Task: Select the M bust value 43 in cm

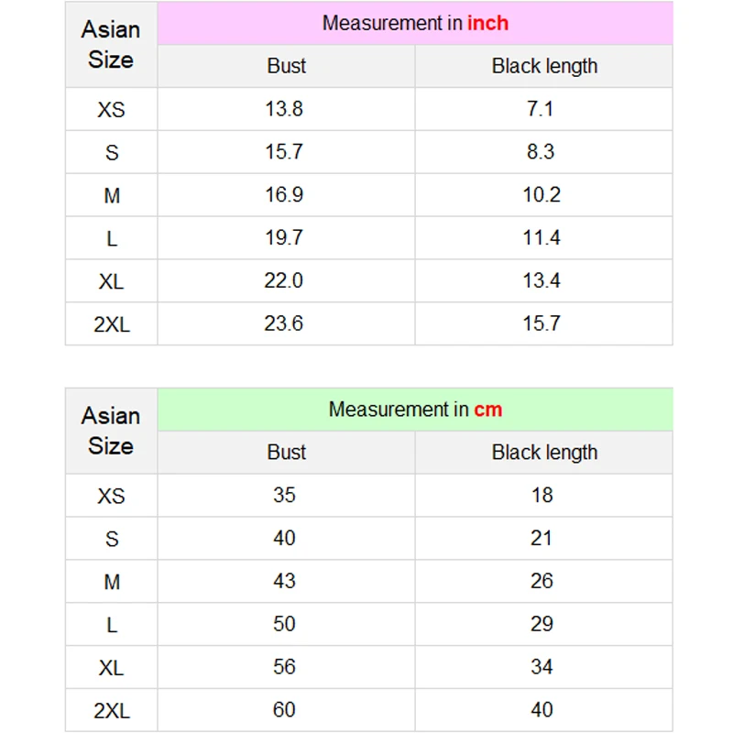Action: pyautogui.click(x=284, y=582)
